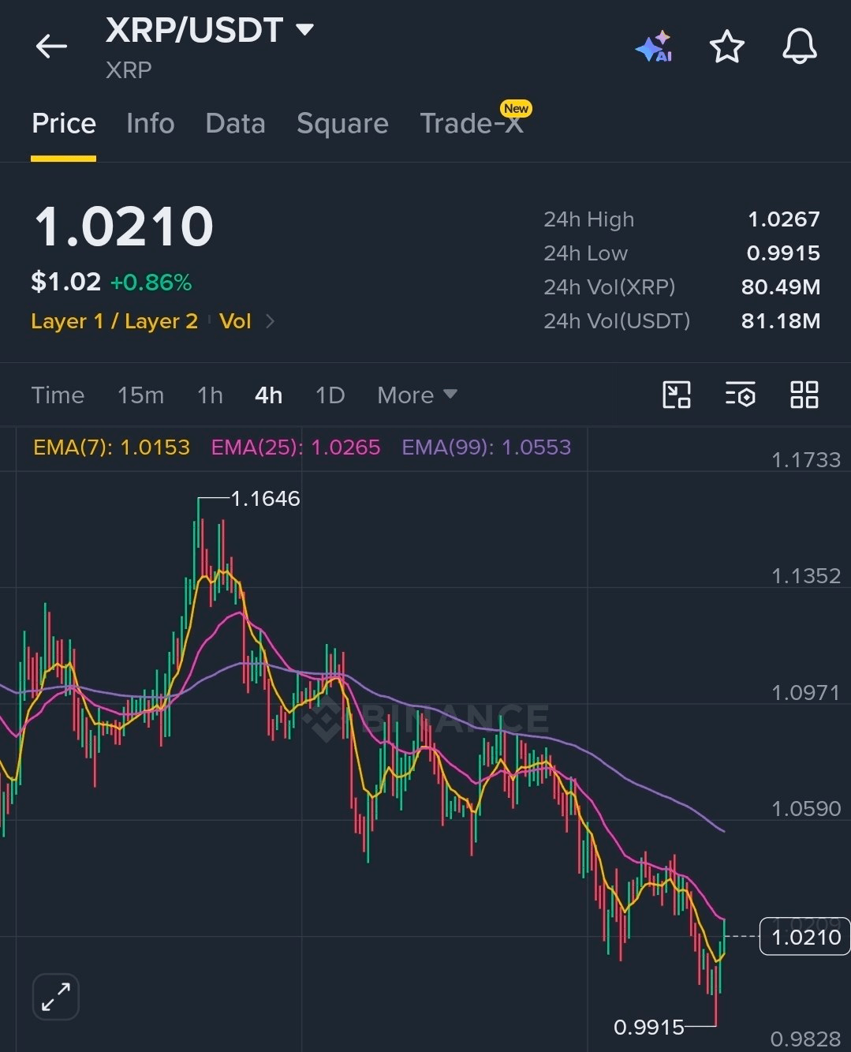Switch to the Price tab
This screenshot has width=851, height=1052.
[64, 124]
